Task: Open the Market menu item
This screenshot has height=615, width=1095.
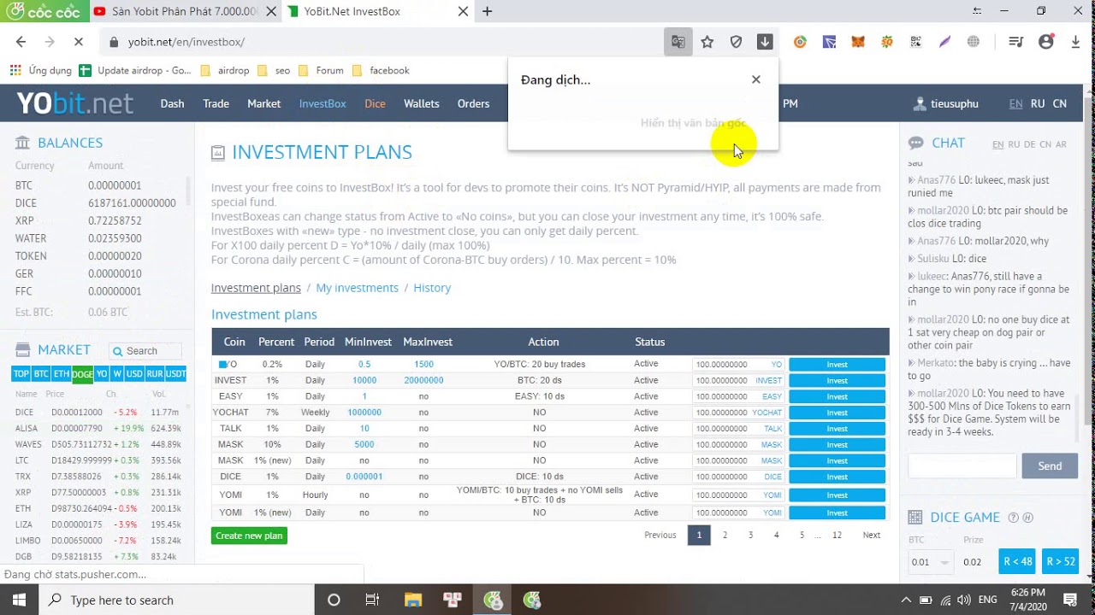Action: [263, 103]
